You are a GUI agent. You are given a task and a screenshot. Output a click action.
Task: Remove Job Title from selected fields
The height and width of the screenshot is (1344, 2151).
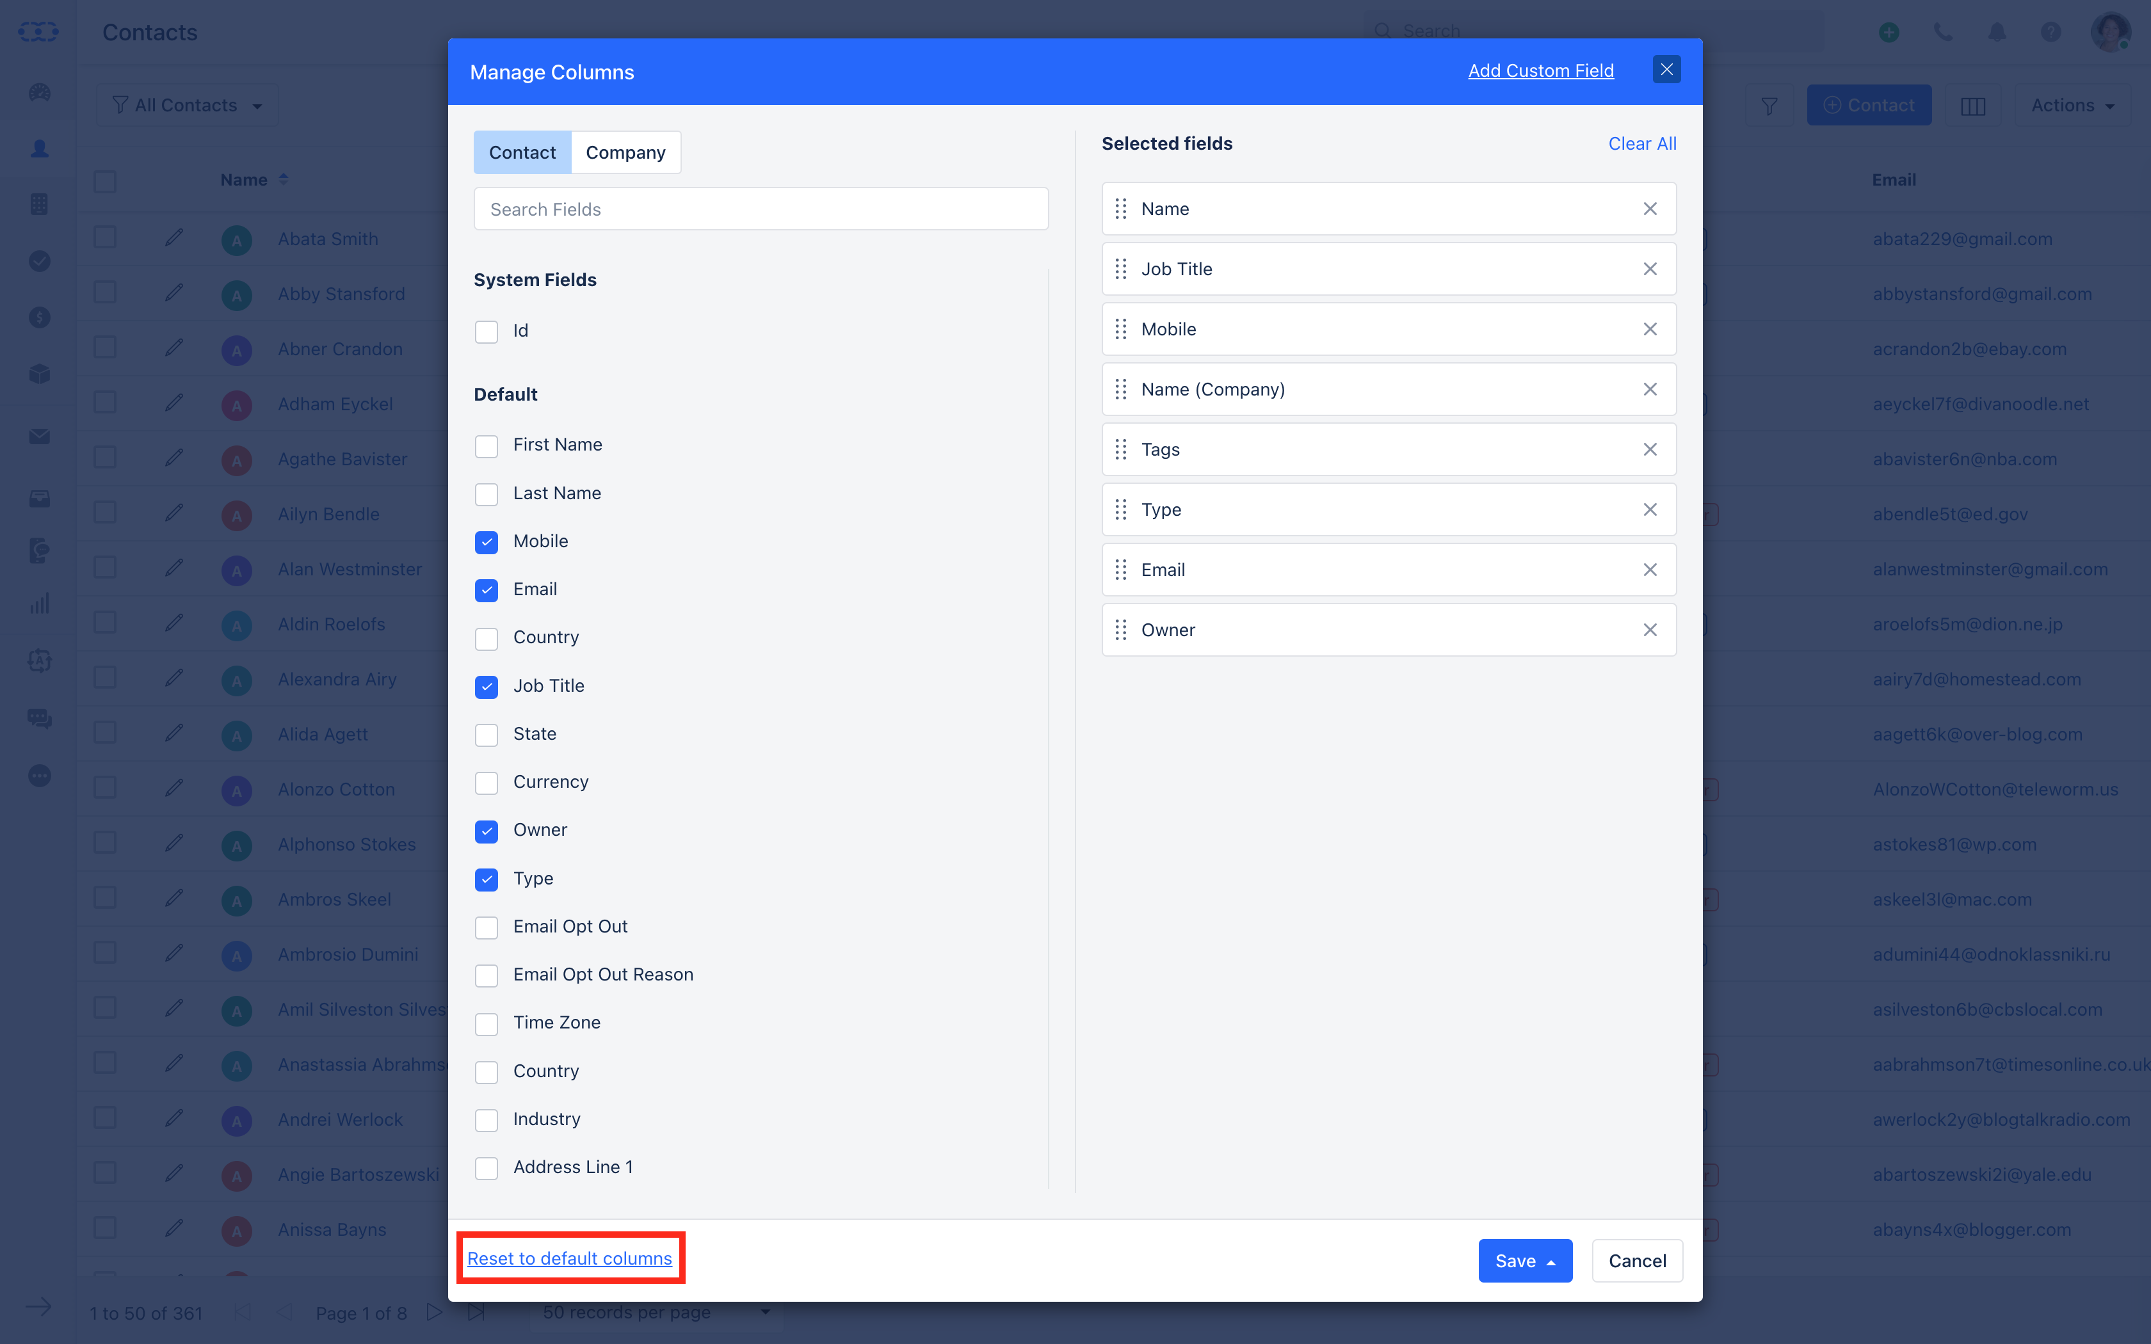pos(1650,269)
